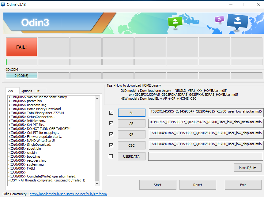Click the empty USERDATA path field

pyautogui.click(x=206, y=156)
